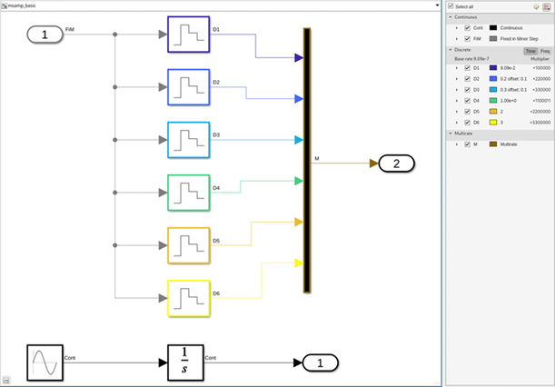
Task: Uncheck the D4 sample time checkbox
Action: (x=466, y=98)
